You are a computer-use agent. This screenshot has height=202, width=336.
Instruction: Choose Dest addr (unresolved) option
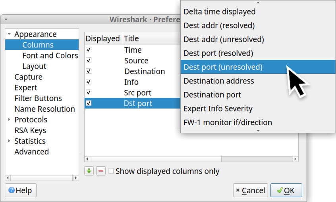click(258, 39)
